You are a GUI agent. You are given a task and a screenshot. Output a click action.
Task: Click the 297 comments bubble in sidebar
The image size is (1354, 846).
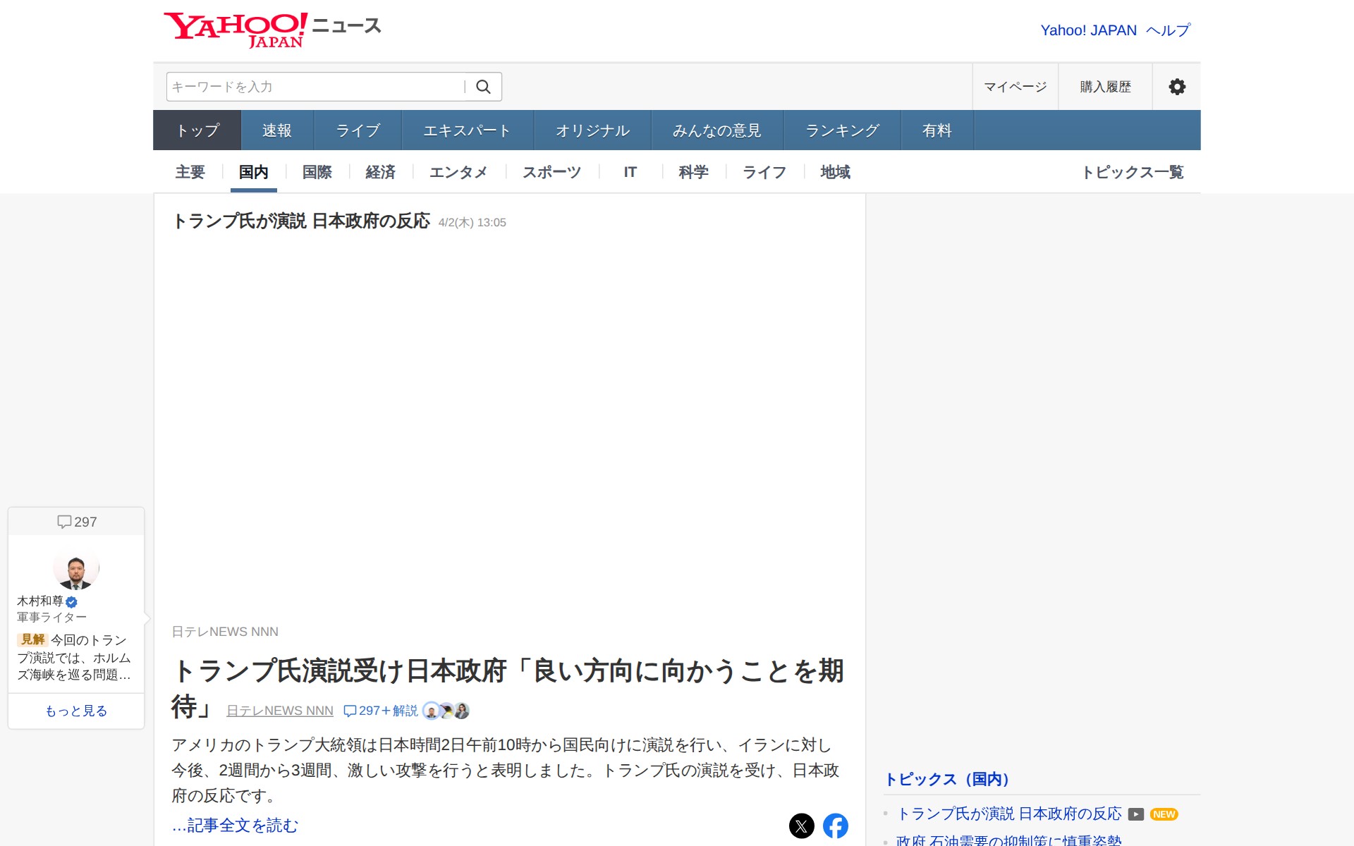(x=76, y=522)
